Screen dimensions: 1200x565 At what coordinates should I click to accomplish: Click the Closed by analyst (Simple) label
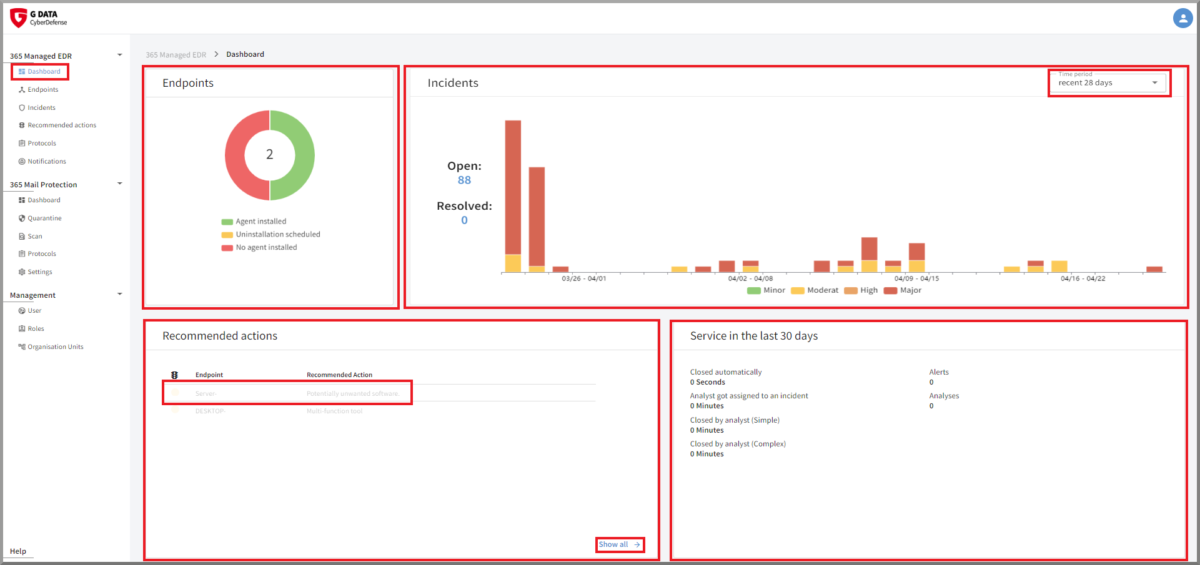735,420
